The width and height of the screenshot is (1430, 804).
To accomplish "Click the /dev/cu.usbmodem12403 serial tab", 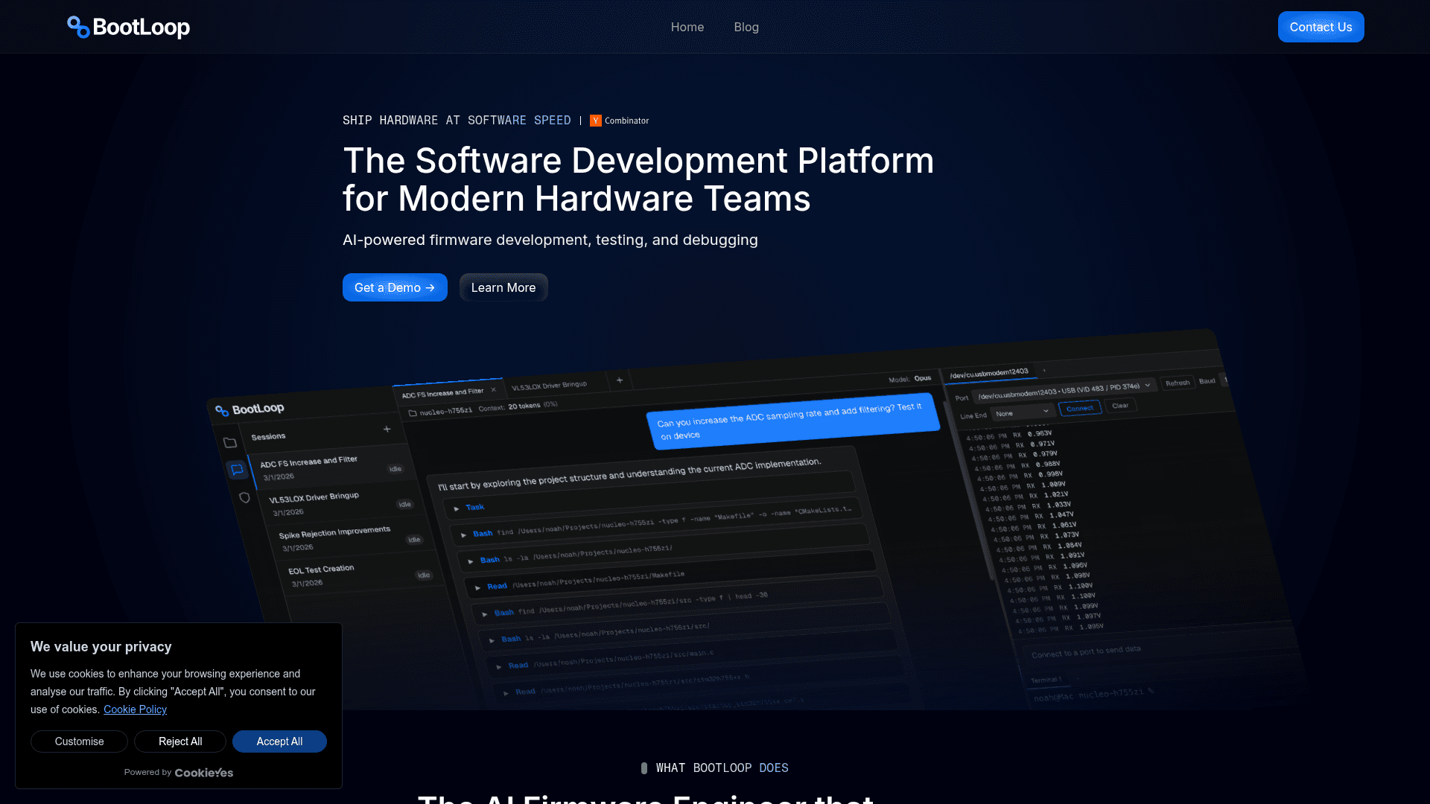I will 989,374.
